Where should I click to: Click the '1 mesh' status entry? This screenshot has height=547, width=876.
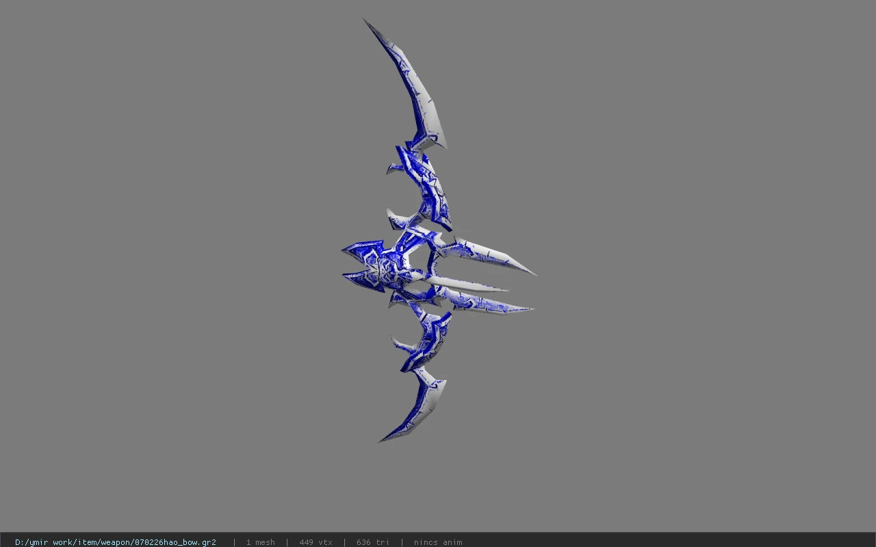tap(261, 542)
